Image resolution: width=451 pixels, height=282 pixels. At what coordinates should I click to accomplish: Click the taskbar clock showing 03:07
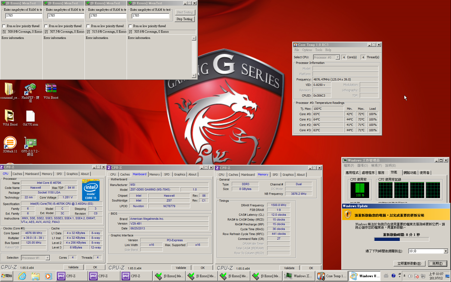436,276
